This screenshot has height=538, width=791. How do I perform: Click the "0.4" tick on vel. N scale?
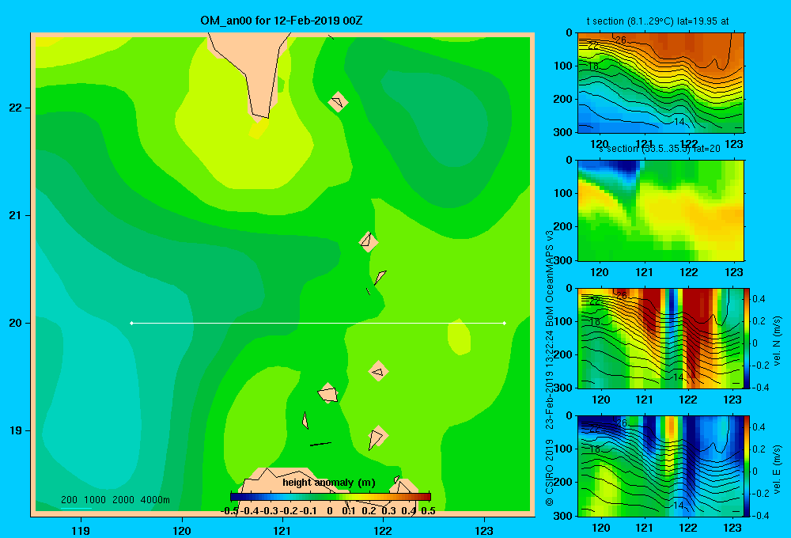tap(759, 299)
